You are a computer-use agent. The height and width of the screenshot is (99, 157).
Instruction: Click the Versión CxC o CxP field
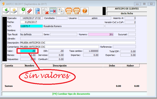pos(130,22)
